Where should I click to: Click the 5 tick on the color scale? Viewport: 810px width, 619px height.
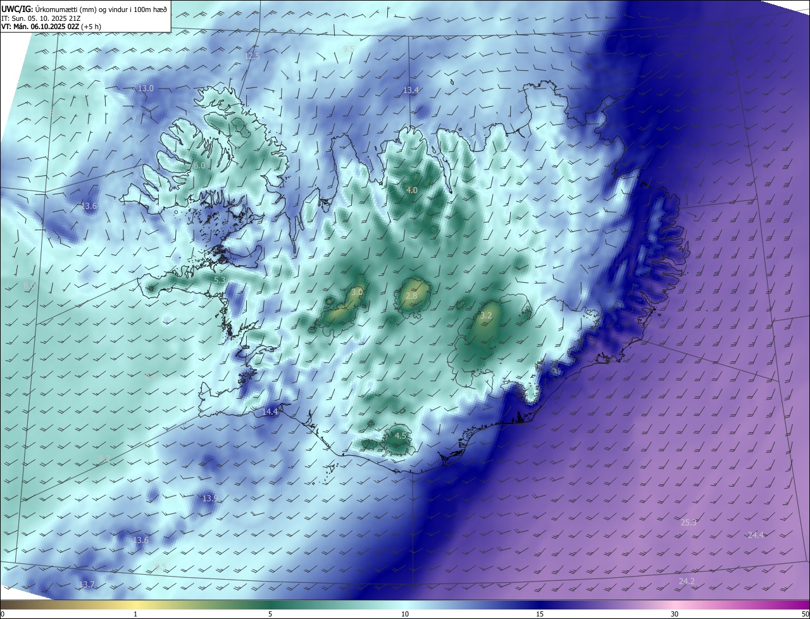pyautogui.click(x=270, y=614)
